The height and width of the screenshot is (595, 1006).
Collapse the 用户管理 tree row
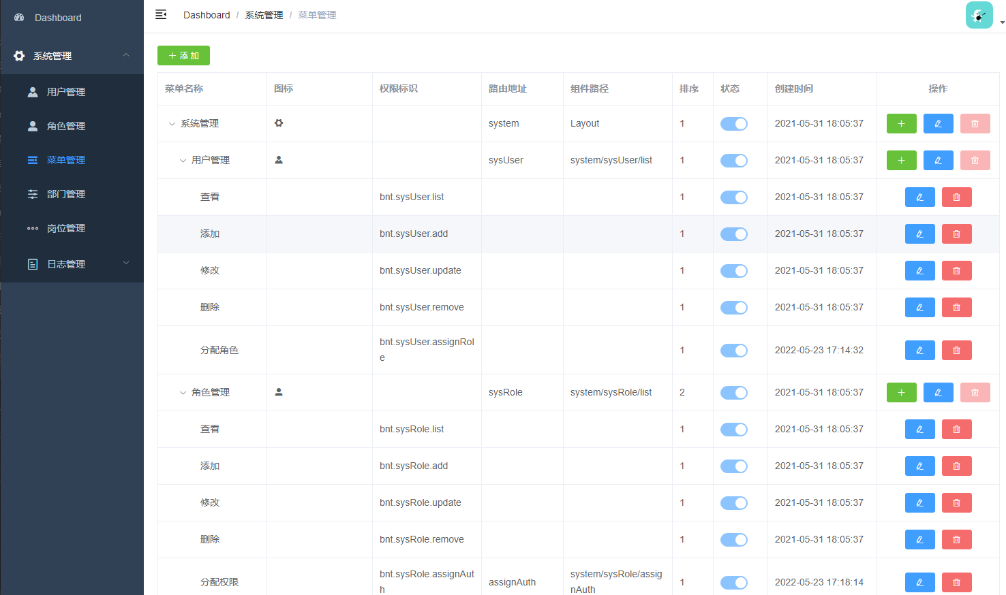point(183,161)
